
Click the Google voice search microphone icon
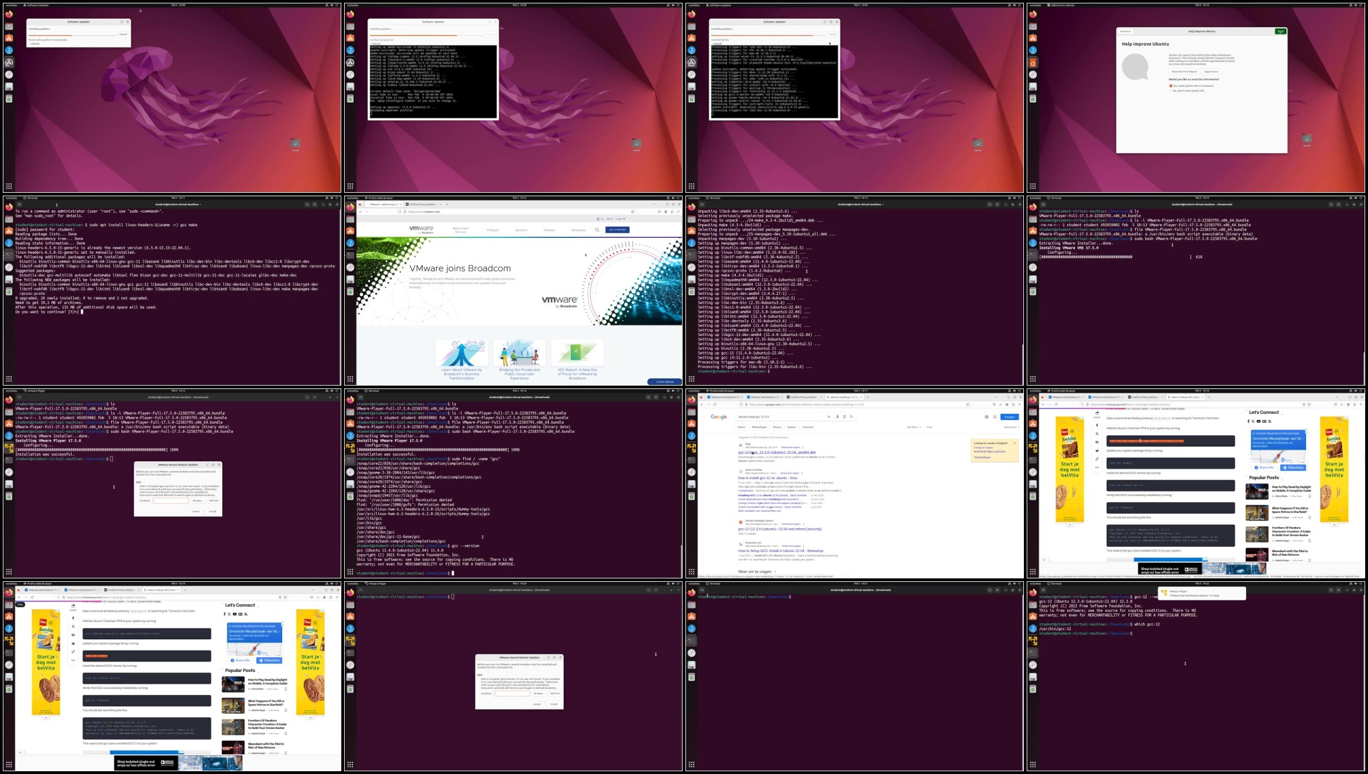click(837, 417)
